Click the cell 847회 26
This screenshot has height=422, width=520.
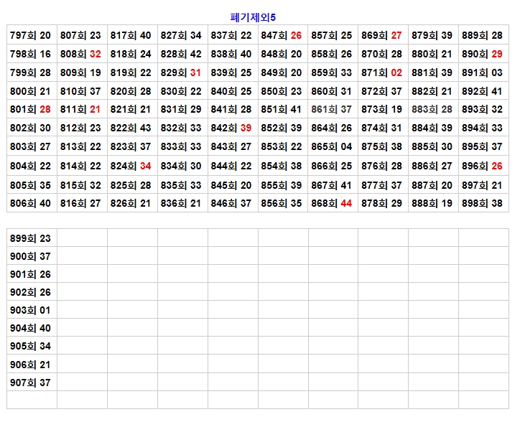click(x=282, y=35)
